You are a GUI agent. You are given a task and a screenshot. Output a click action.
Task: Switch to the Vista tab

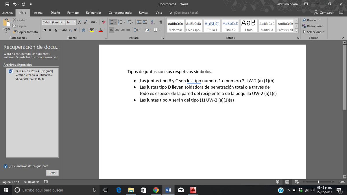[x=159, y=13]
